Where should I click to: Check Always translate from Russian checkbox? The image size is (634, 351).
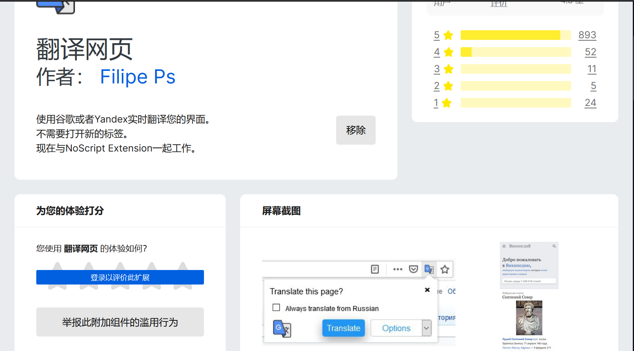pyautogui.click(x=276, y=307)
